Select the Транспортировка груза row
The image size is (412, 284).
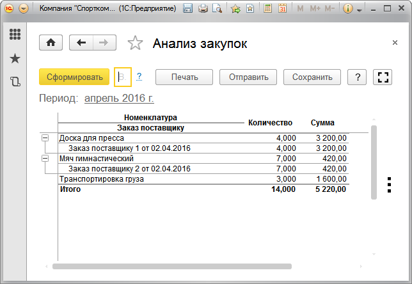pos(203,179)
